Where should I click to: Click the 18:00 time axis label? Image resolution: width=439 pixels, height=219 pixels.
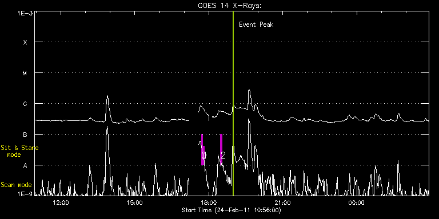pyautogui.click(x=209, y=202)
